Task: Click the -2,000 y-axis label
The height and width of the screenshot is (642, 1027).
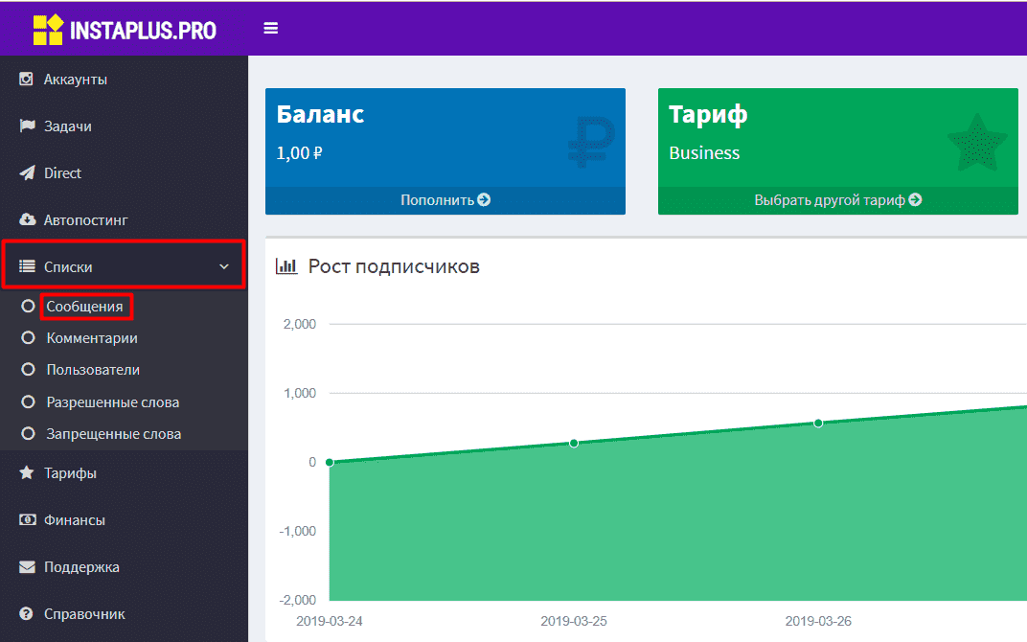Action: (297, 600)
